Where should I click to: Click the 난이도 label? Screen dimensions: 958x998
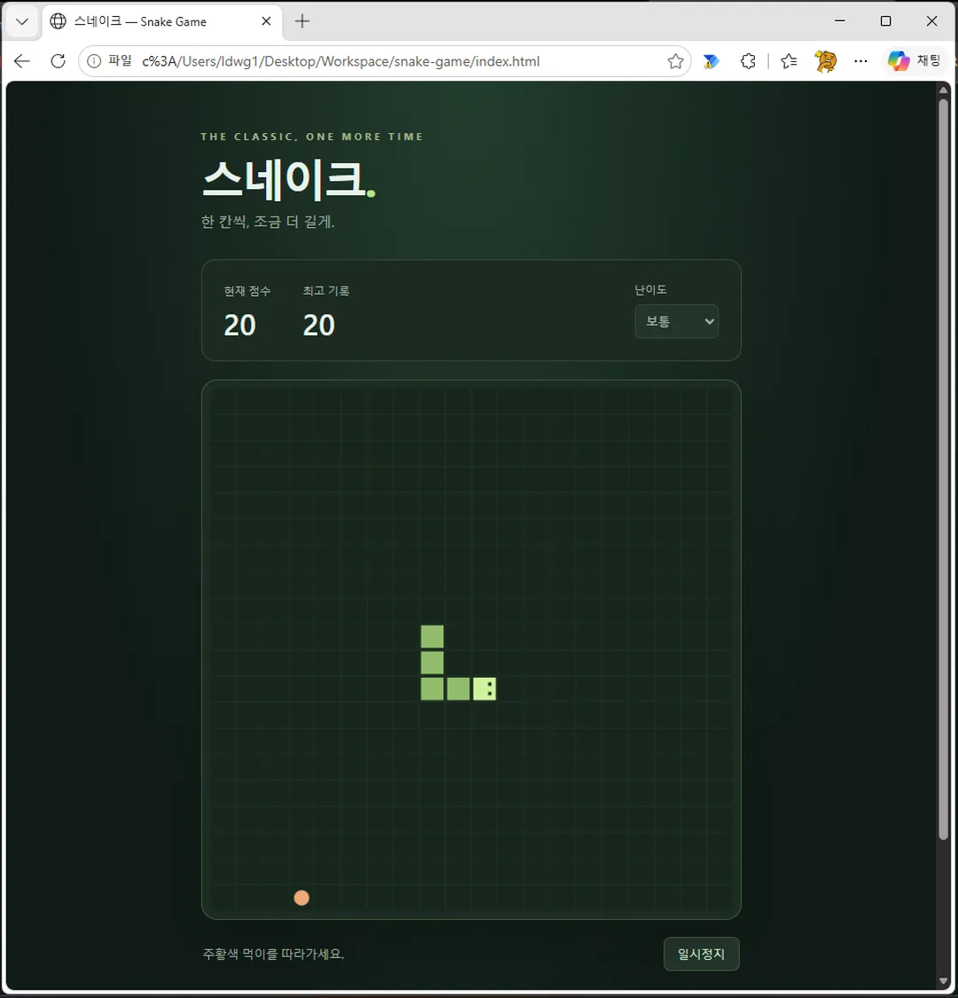pyautogui.click(x=650, y=289)
